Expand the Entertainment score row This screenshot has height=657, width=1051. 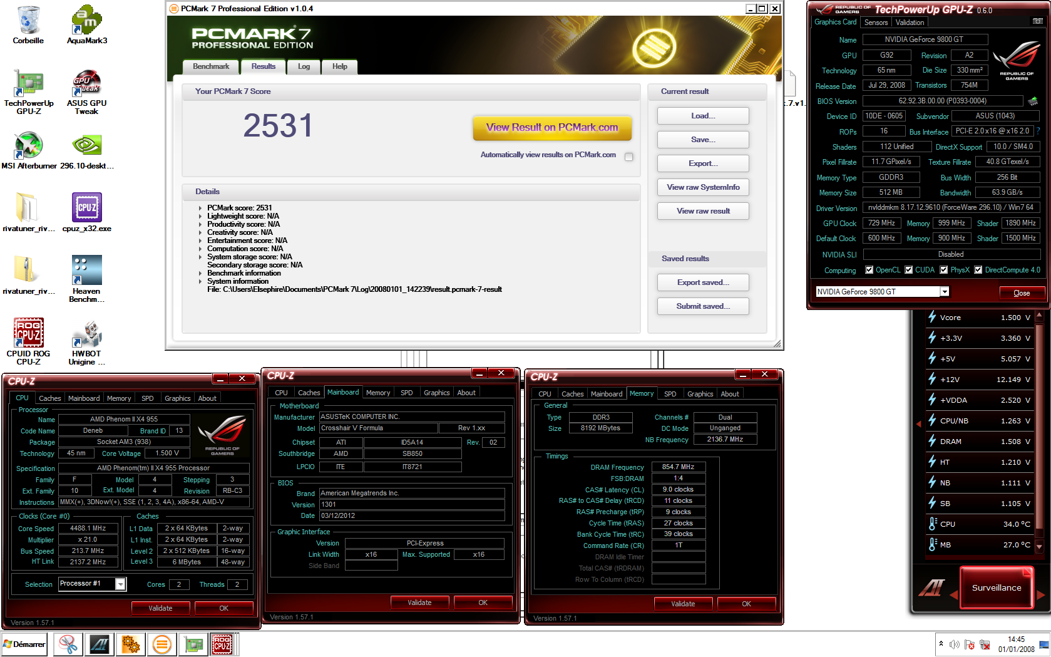200,241
